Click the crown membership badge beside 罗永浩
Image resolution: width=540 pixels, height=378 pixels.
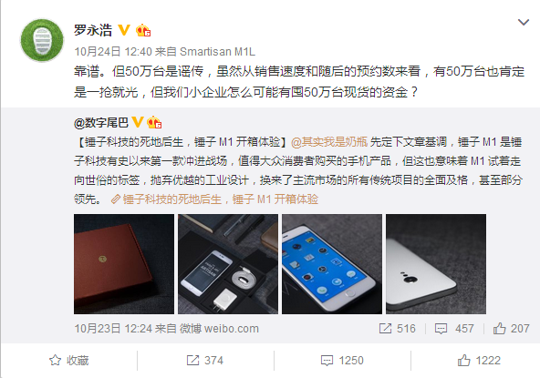143,31
